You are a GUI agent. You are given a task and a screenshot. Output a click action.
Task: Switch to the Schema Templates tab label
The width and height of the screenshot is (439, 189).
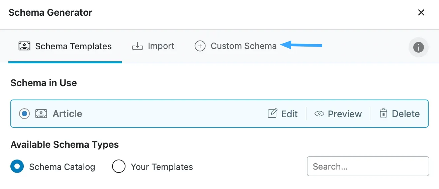tap(73, 46)
